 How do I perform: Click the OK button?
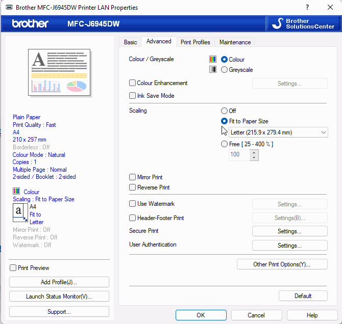click(x=201, y=315)
